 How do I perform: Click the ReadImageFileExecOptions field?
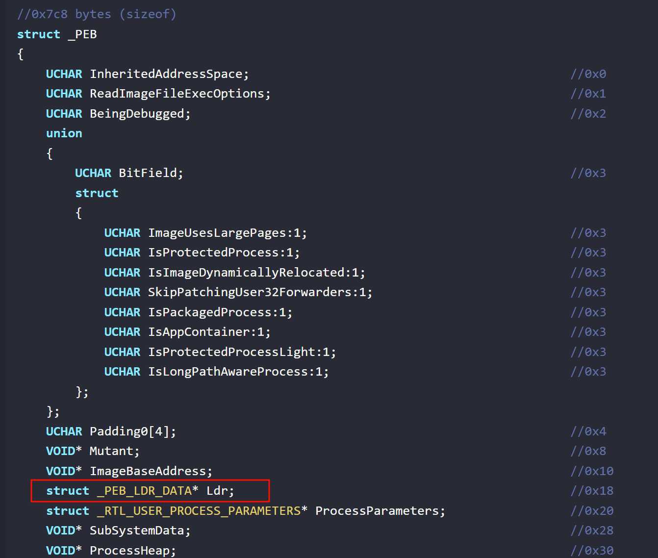click(177, 94)
